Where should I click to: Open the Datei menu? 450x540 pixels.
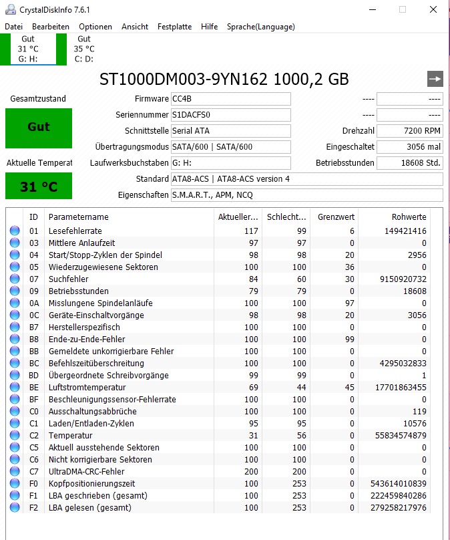point(14,27)
